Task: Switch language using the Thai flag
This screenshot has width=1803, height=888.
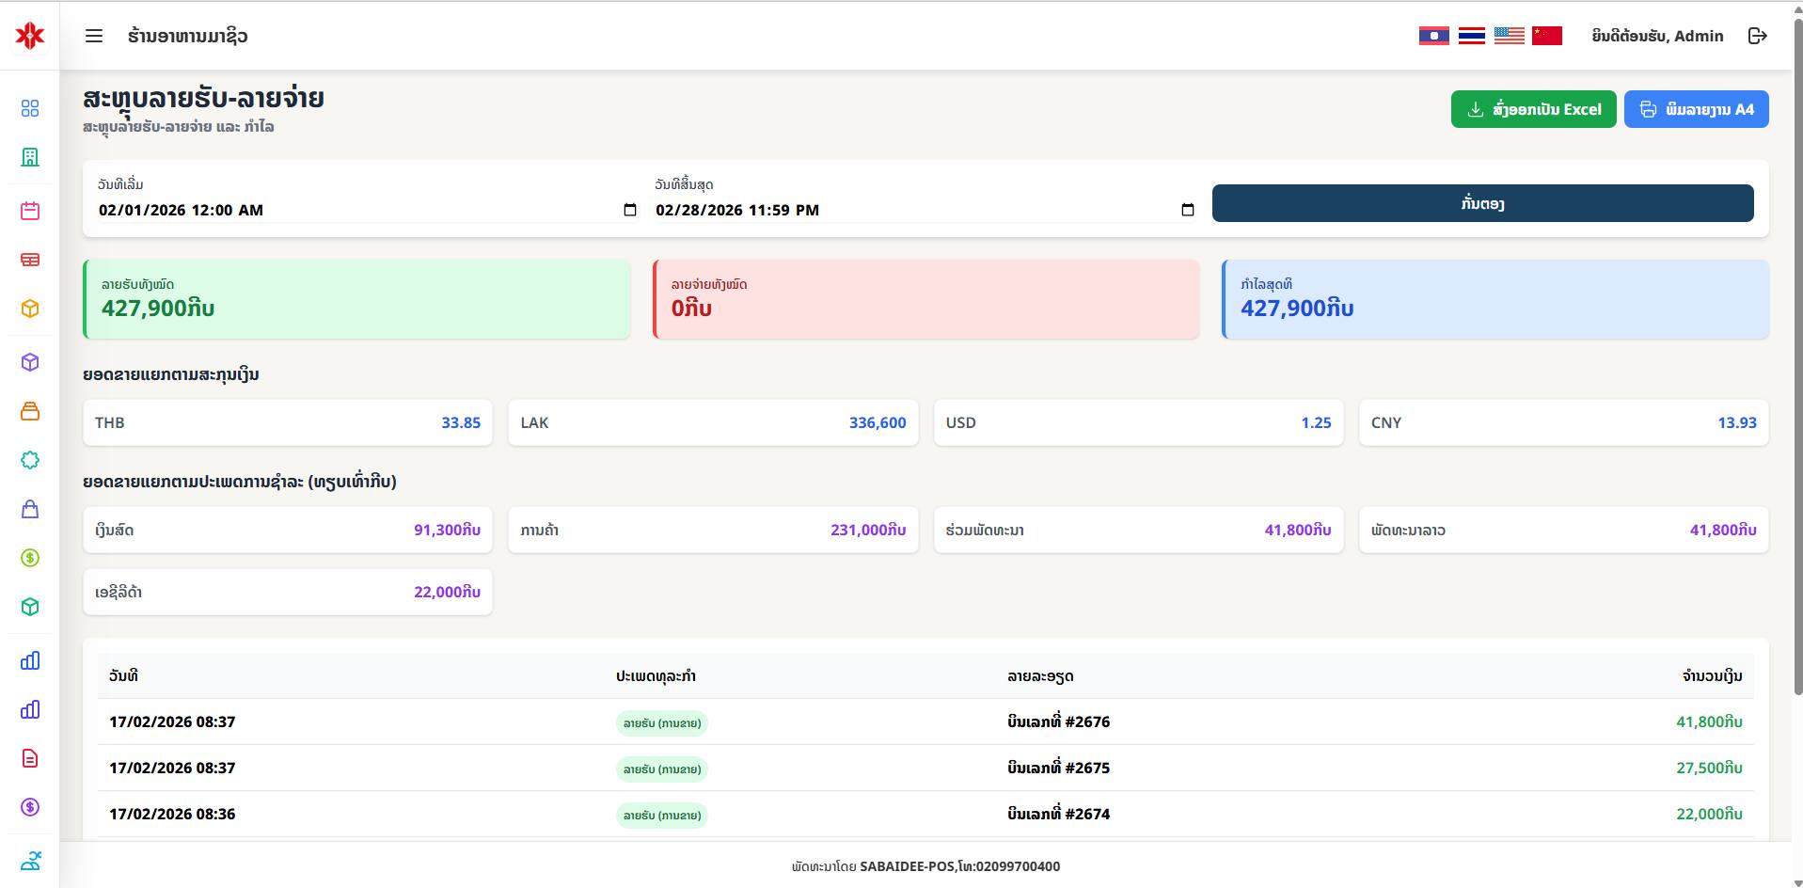Action: click(x=1471, y=36)
